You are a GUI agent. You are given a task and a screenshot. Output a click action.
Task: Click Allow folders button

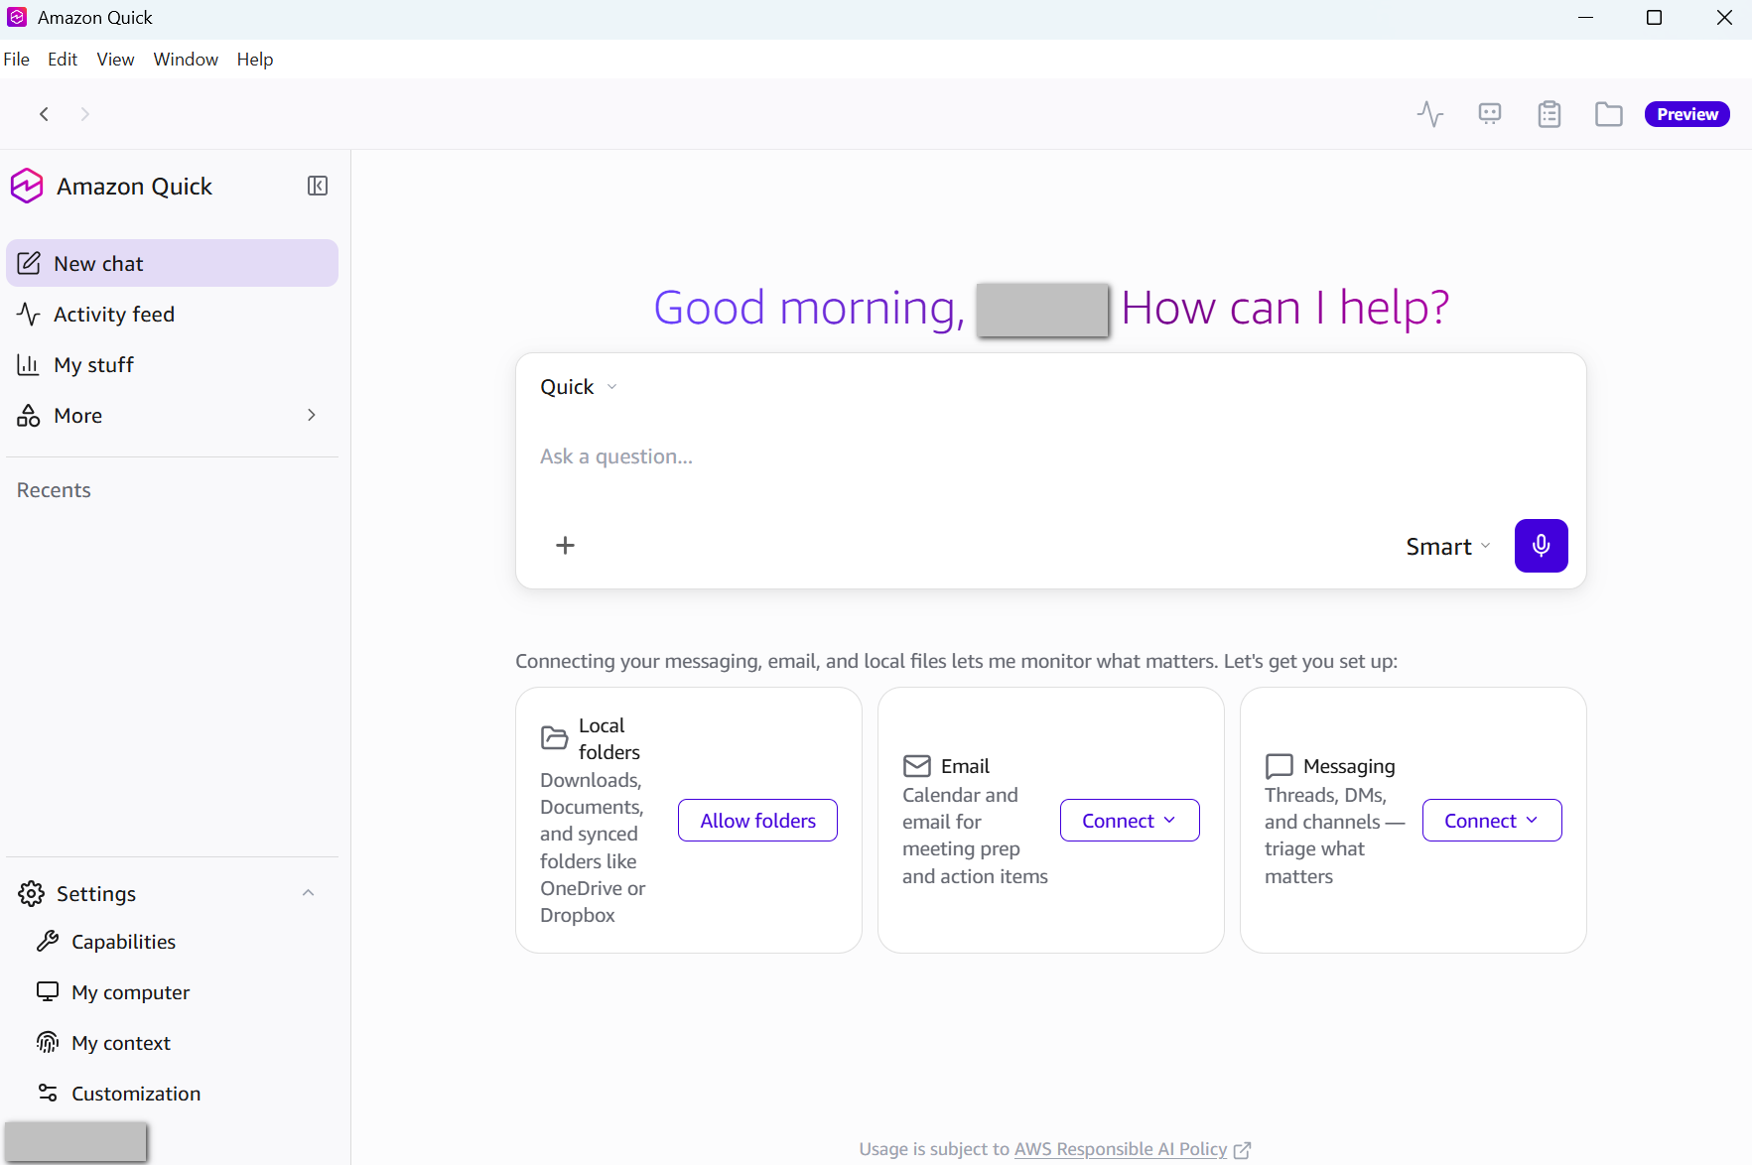point(757,821)
